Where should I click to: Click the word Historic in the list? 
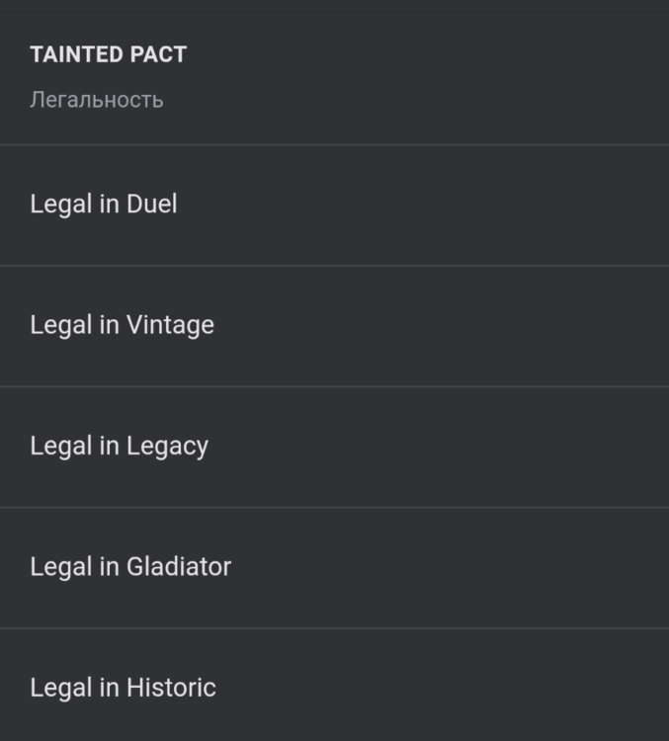click(171, 688)
